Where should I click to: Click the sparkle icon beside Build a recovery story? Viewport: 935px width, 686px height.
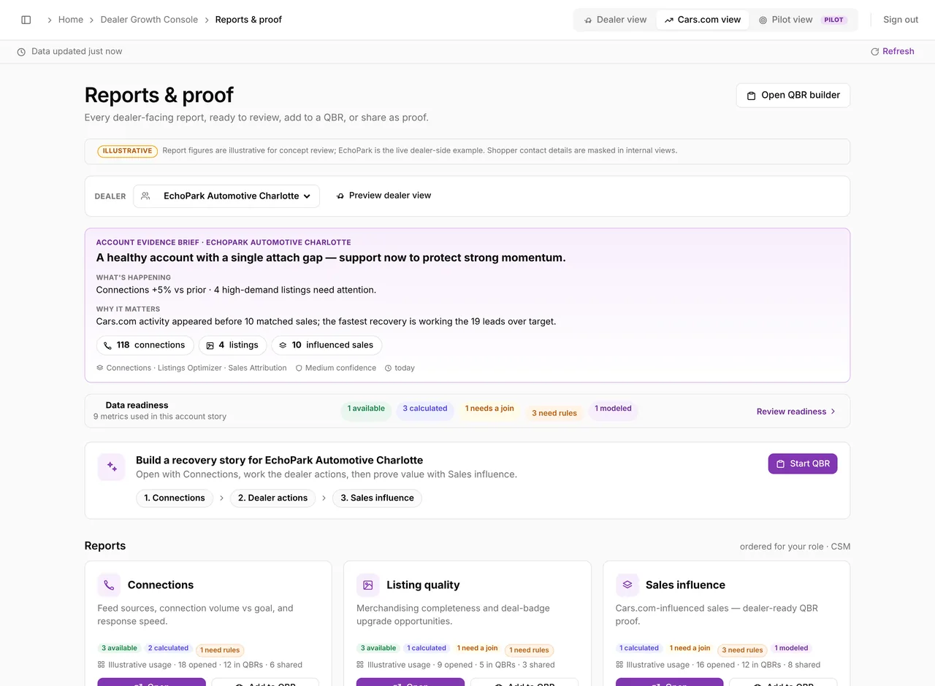pyautogui.click(x=112, y=467)
